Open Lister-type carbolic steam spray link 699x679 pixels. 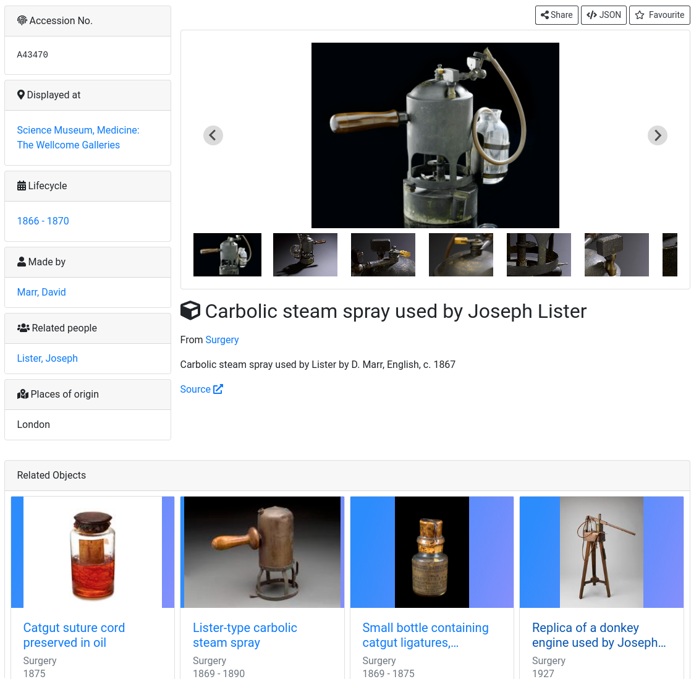(245, 635)
